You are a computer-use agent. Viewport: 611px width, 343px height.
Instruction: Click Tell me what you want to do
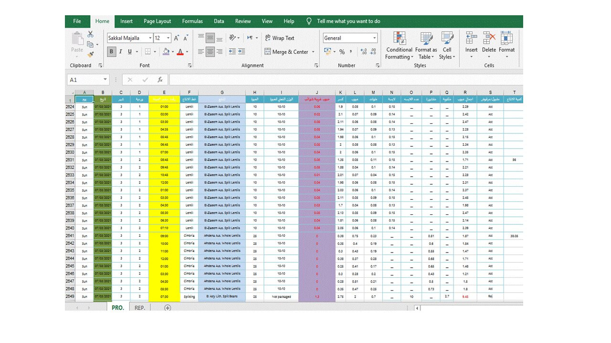point(348,21)
